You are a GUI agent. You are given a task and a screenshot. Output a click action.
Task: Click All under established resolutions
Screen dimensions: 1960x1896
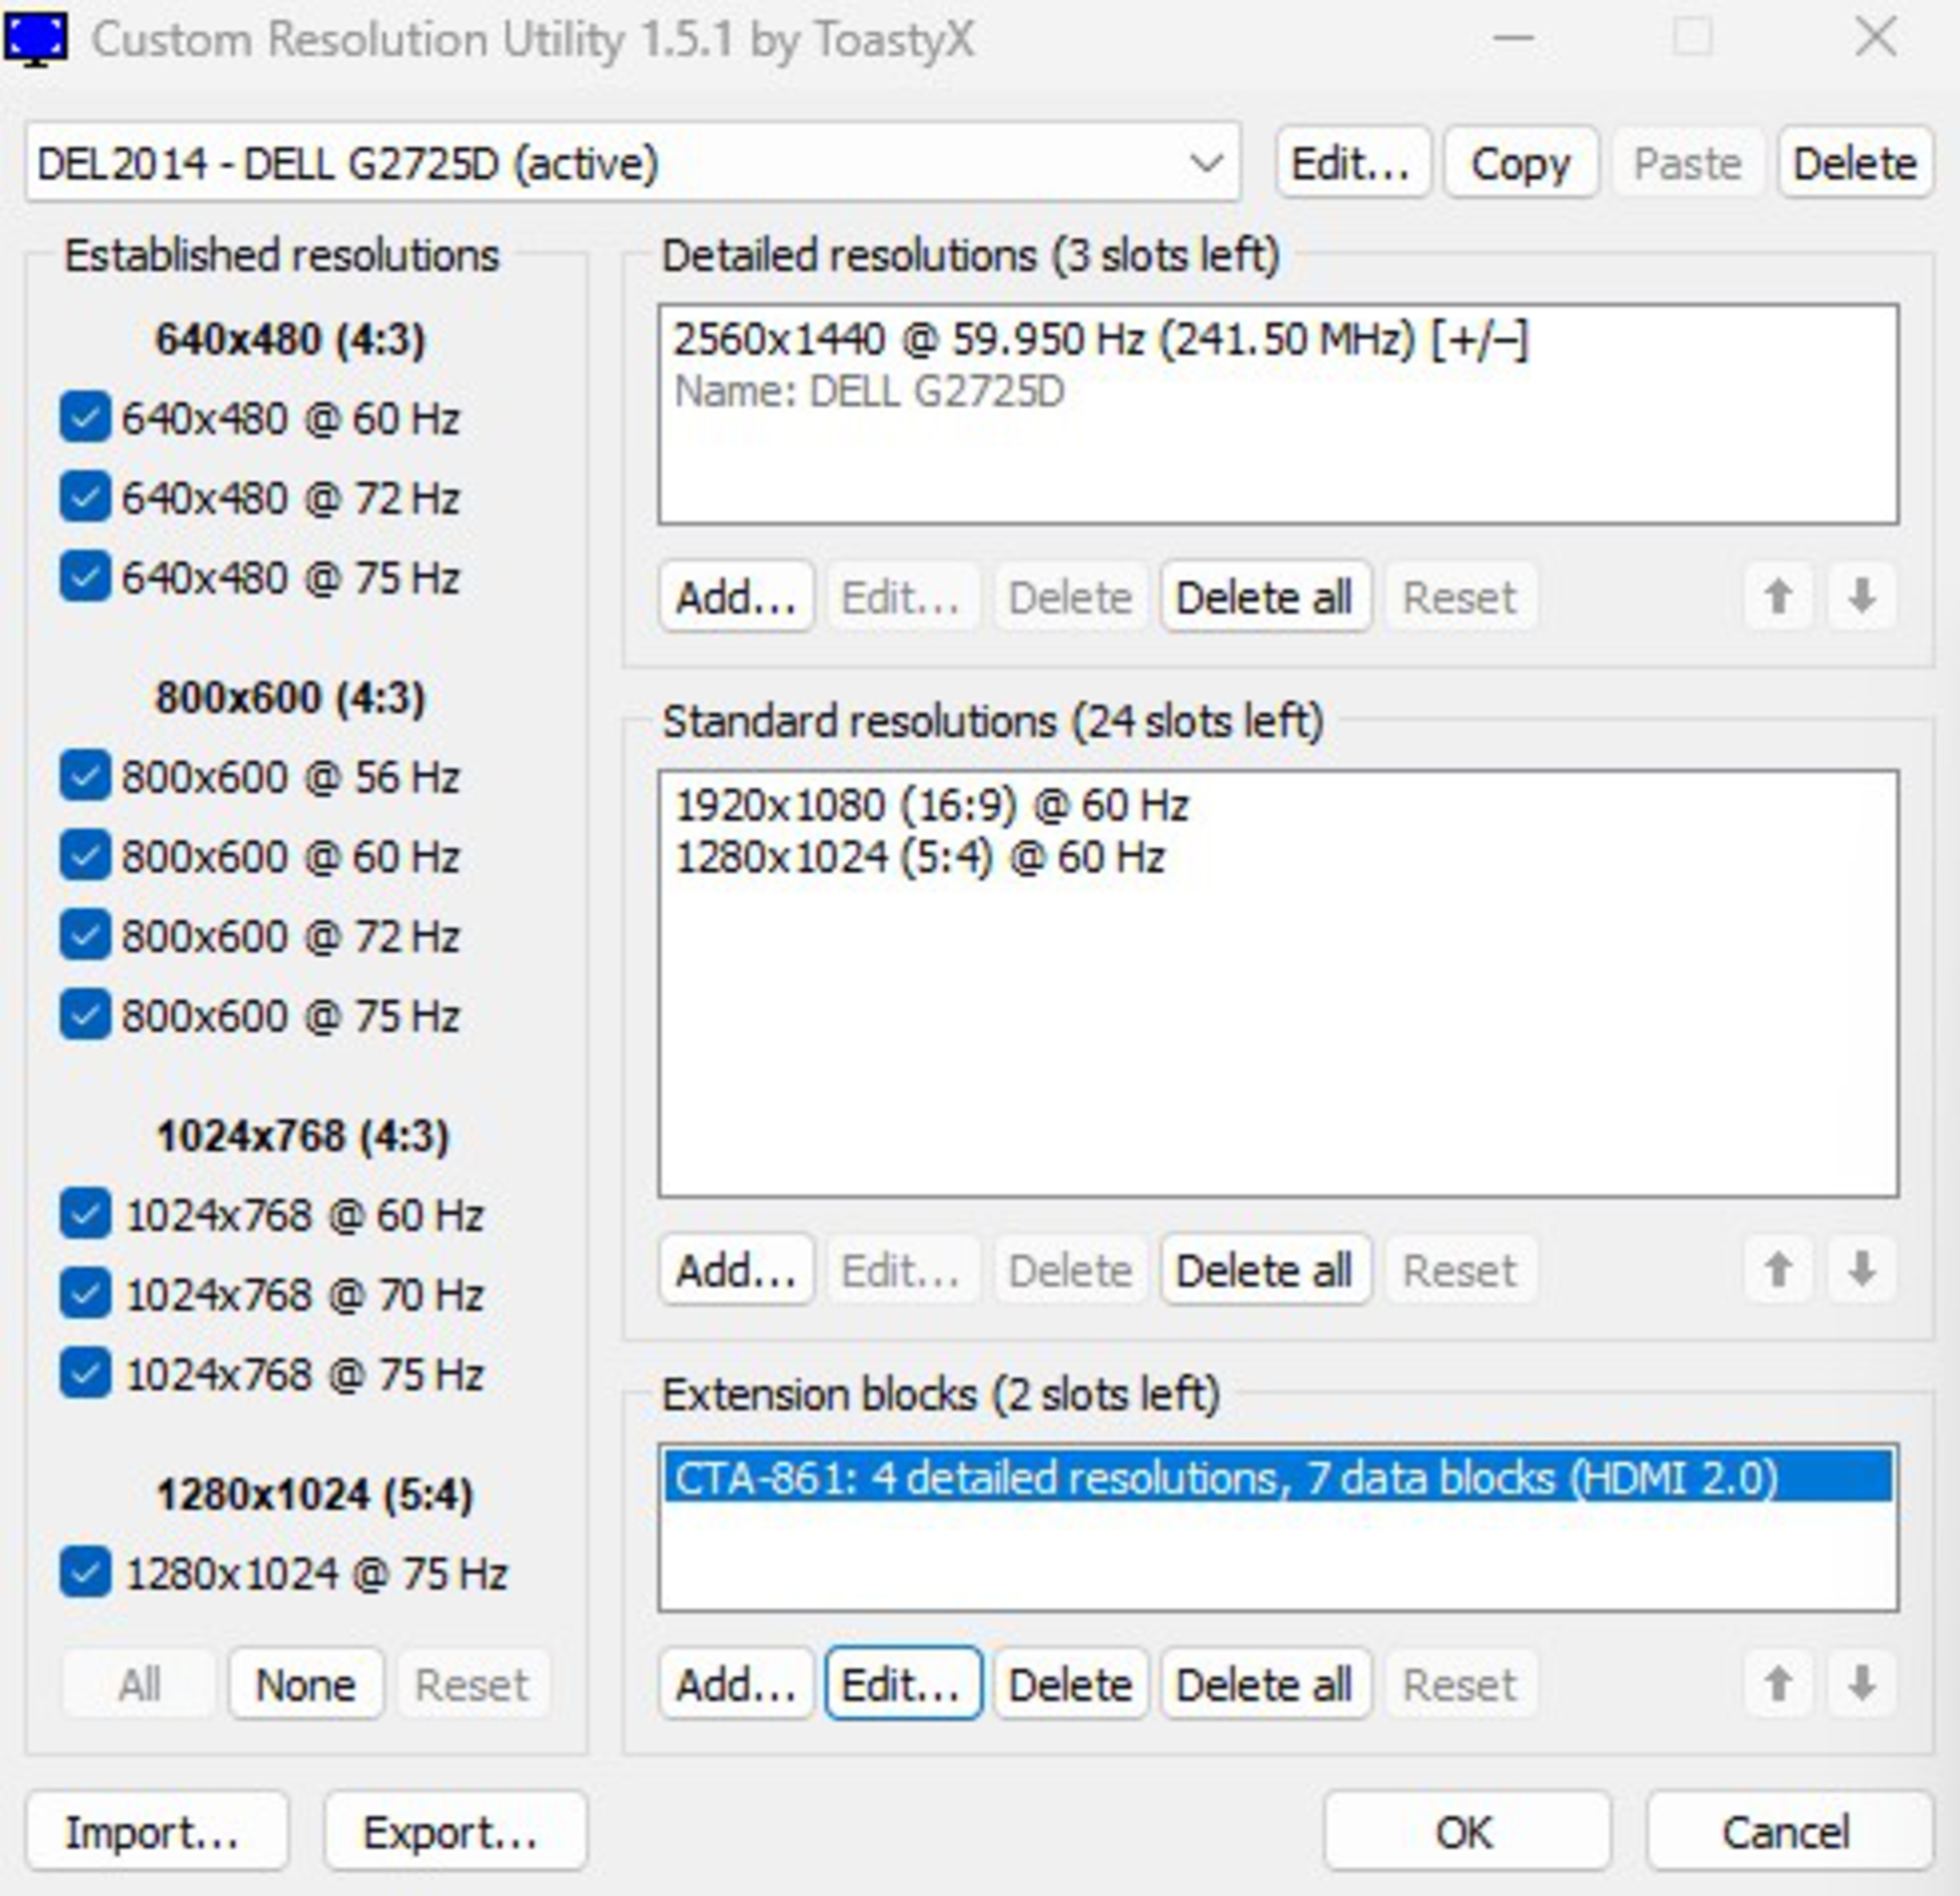(139, 1685)
